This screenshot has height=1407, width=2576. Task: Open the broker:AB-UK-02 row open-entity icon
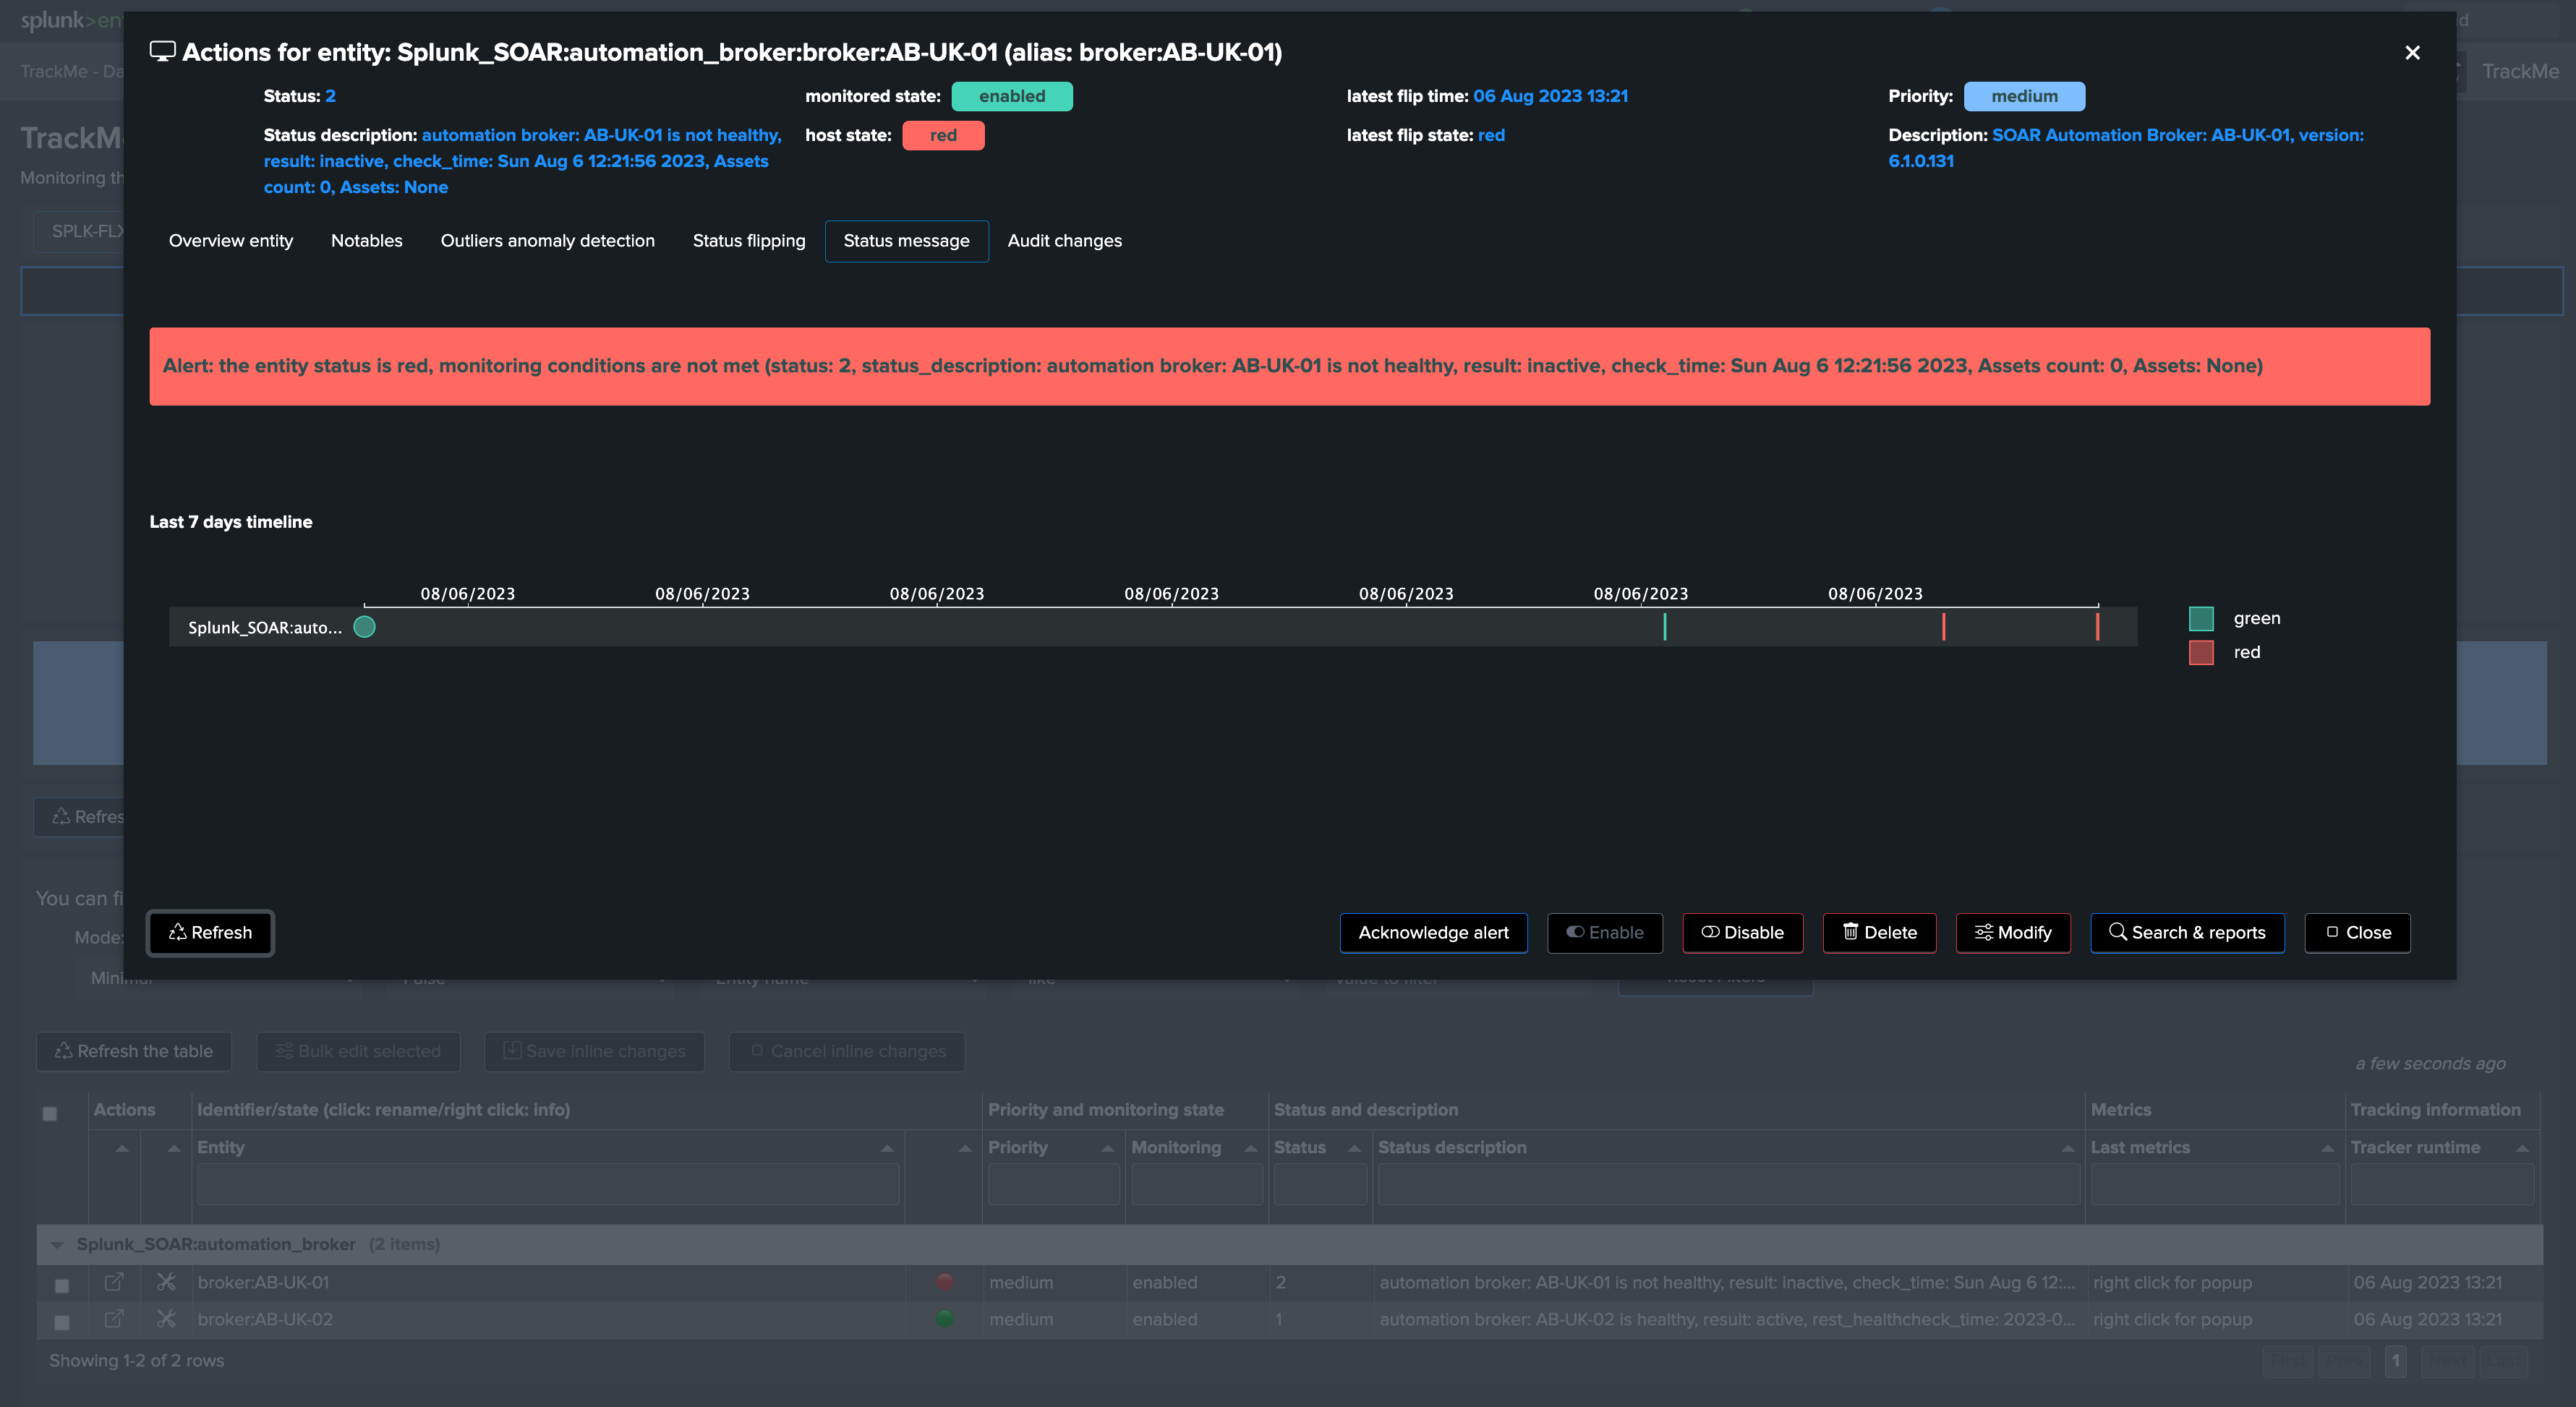[114, 1319]
